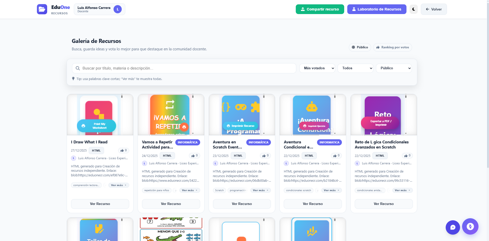
Task: Open the 'Todos' filter dropdown
Action: tap(355, 68)
